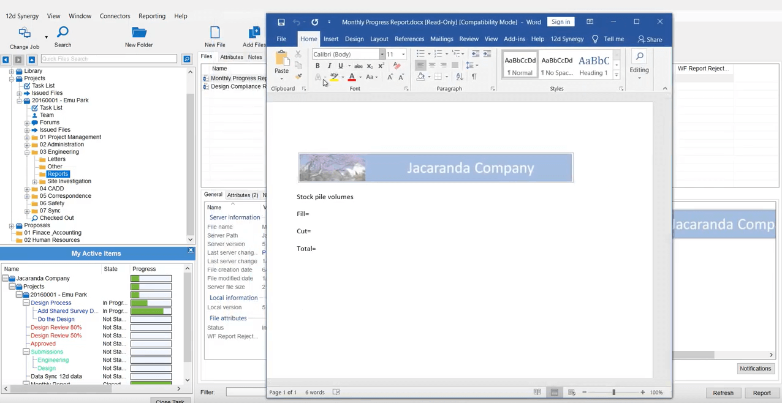The height and width of the screenshot is (403, 782).
Task: Switch to Read Mode view in Word's status bar
Action: click(537, 393)
